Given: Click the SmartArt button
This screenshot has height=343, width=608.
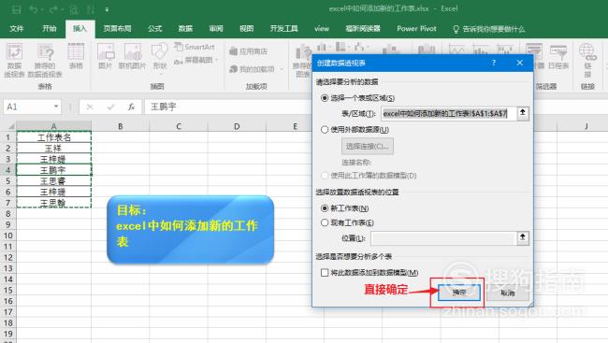Looking at the screenshot, I should click(x=195, y=47).
